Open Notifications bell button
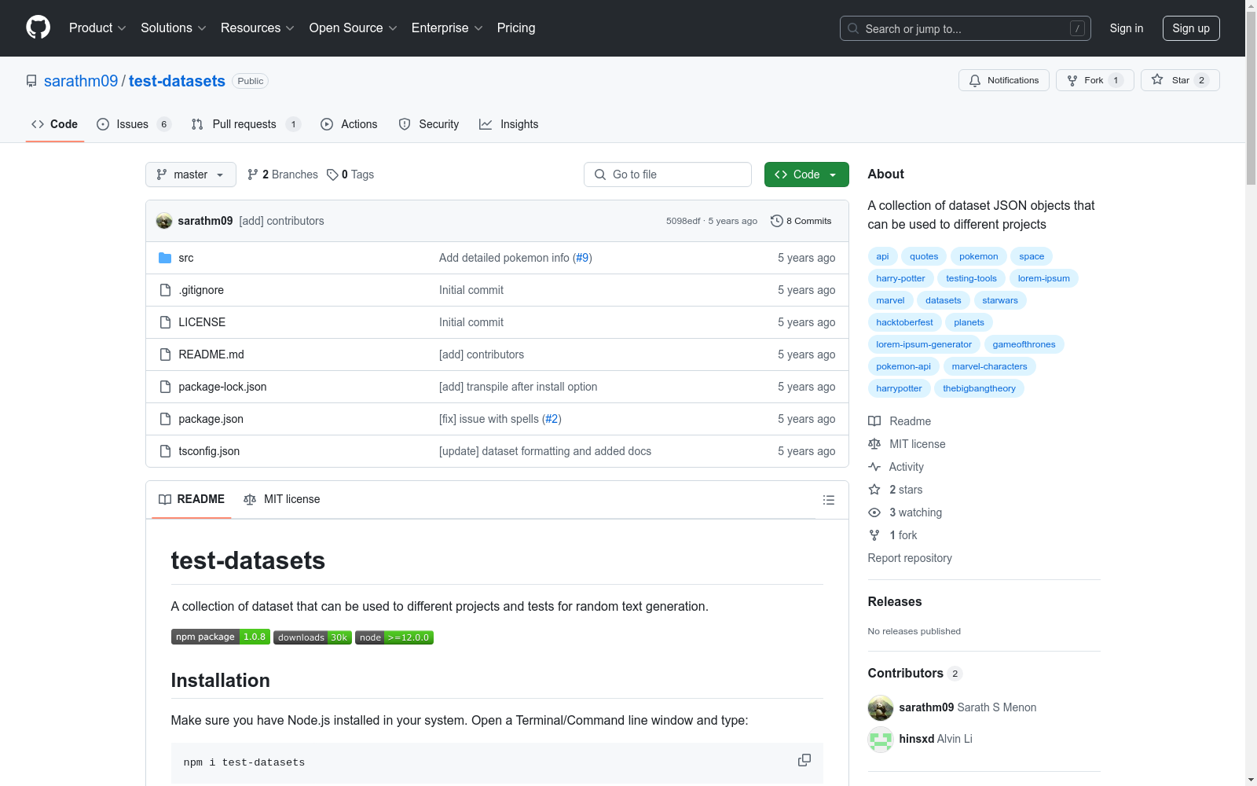The height and width of the screenshot is (786, 1257). (1004, 80)
